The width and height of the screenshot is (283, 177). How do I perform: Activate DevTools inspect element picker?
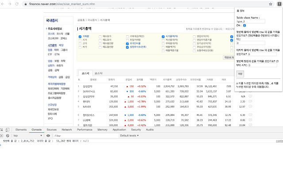(2, 130)
